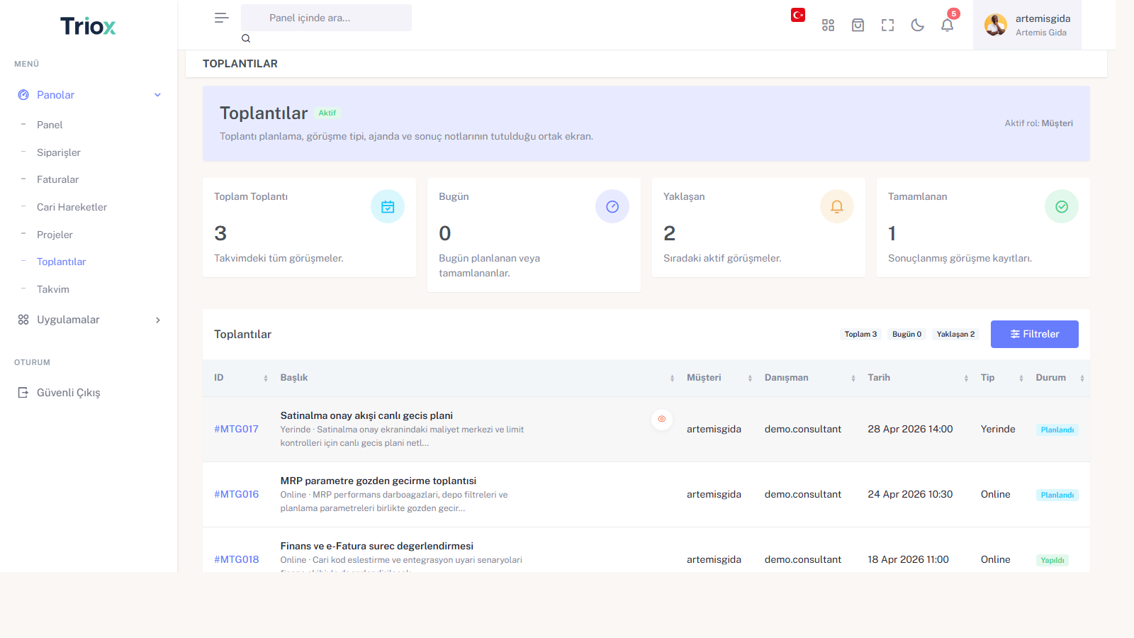Image resolution: width=1134 pixels, height=638 pixels.
Task: Click the Yaklaşan count 2
Action: tap(669, 233)
